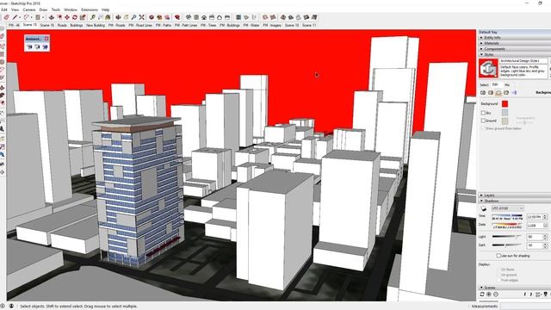Toggle the Show/Hide Shadows button

[484, 208]
